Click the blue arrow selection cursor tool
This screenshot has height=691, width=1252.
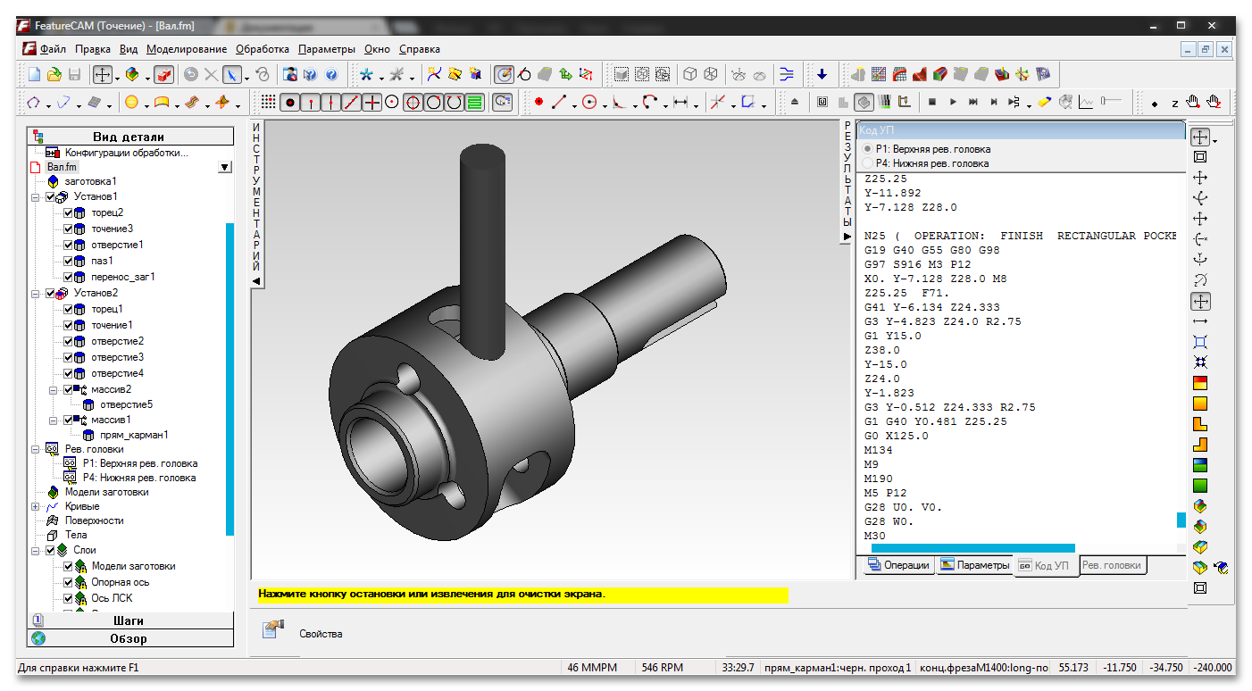pyautogui.click(x=231, y=74)
